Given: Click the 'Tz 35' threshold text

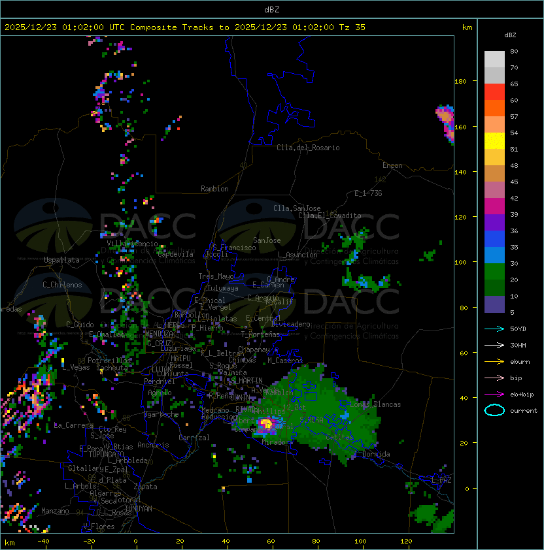Looking at the screenshot, I should tap(352, 27).
